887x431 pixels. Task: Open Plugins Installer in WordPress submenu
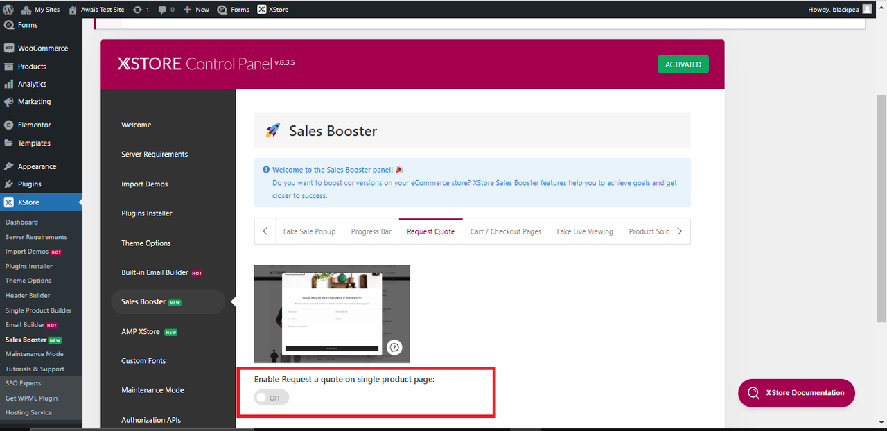[29, 266]
